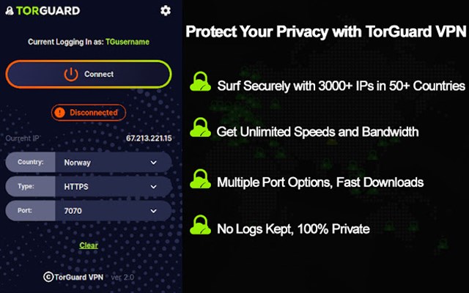Open the Port dropdown showing 7070

click(113, 211)
